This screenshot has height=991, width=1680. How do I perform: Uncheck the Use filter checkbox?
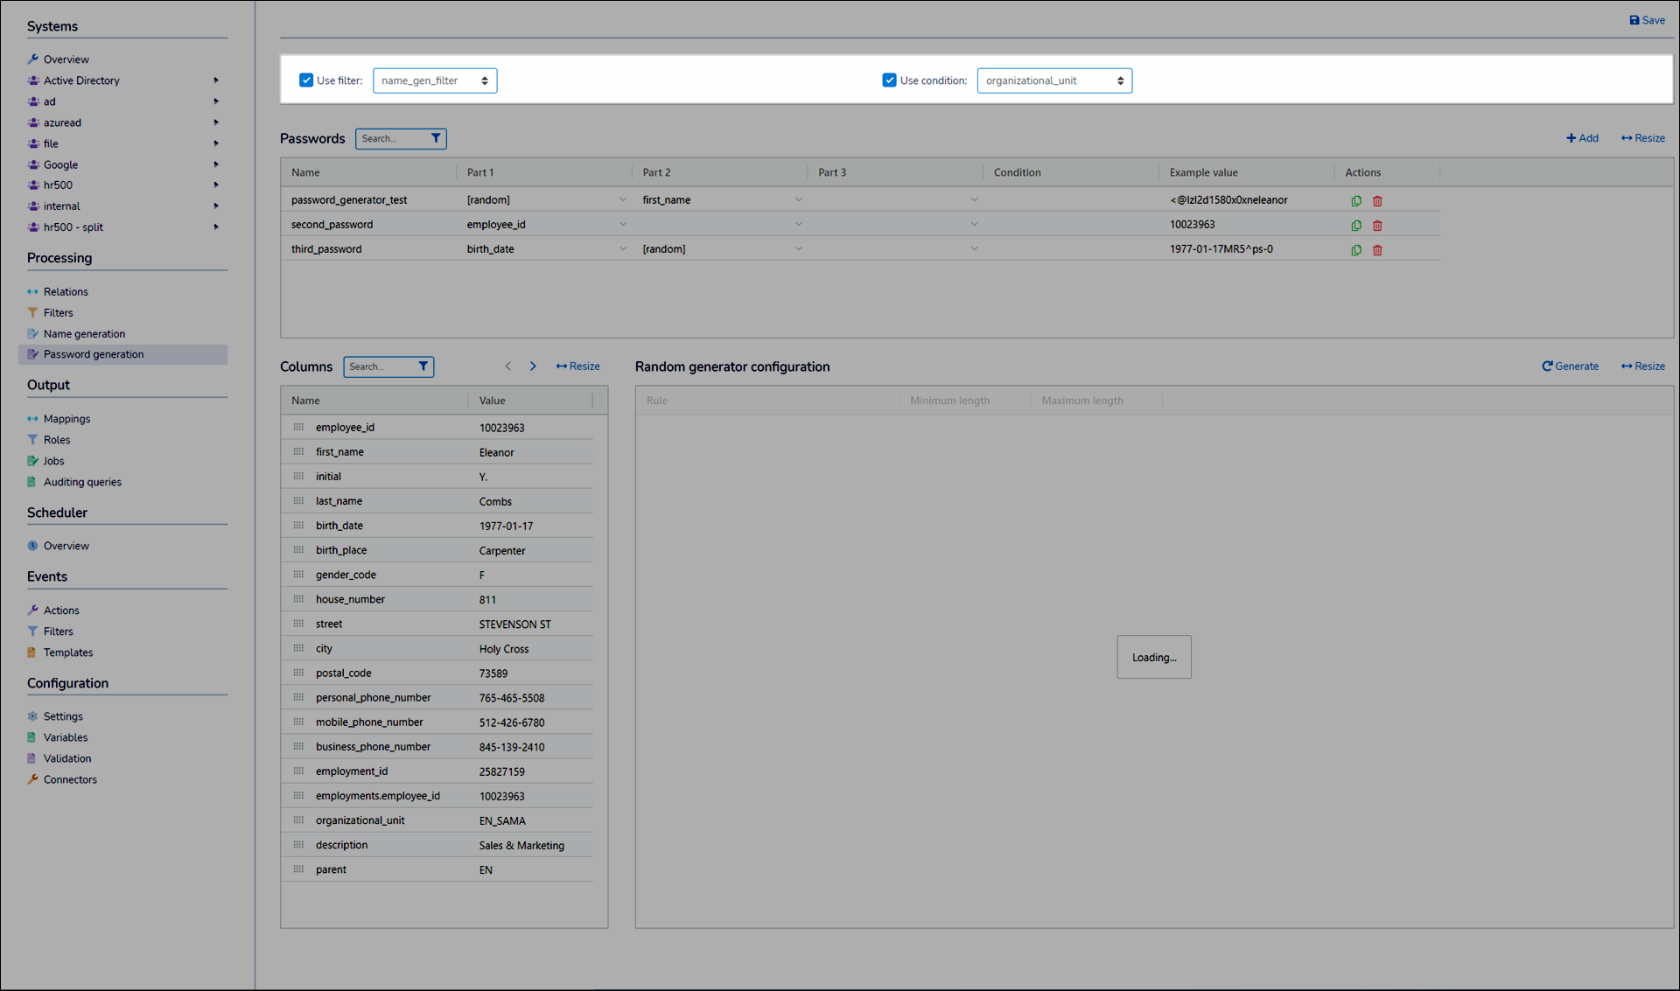(306, 80)
